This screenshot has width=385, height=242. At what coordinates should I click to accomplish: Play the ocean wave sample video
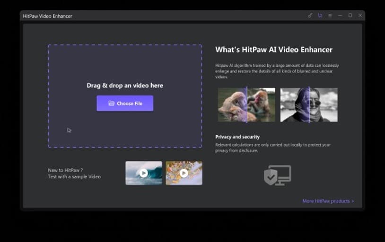[x=144, y=173]
